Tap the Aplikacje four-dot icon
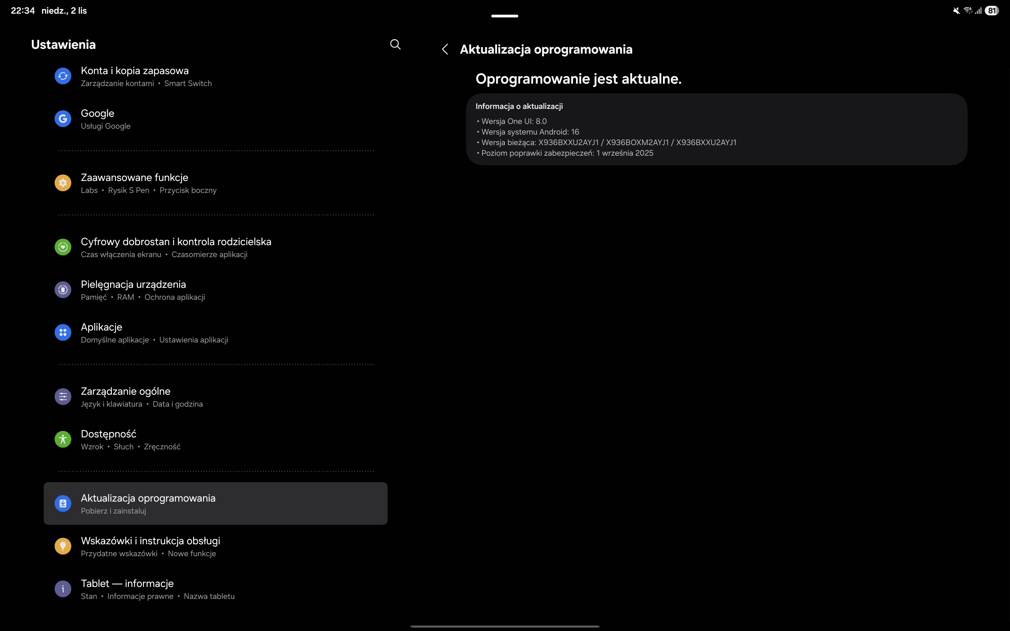Viewport: 1010px width, 631px height. (x=63, y=333)
